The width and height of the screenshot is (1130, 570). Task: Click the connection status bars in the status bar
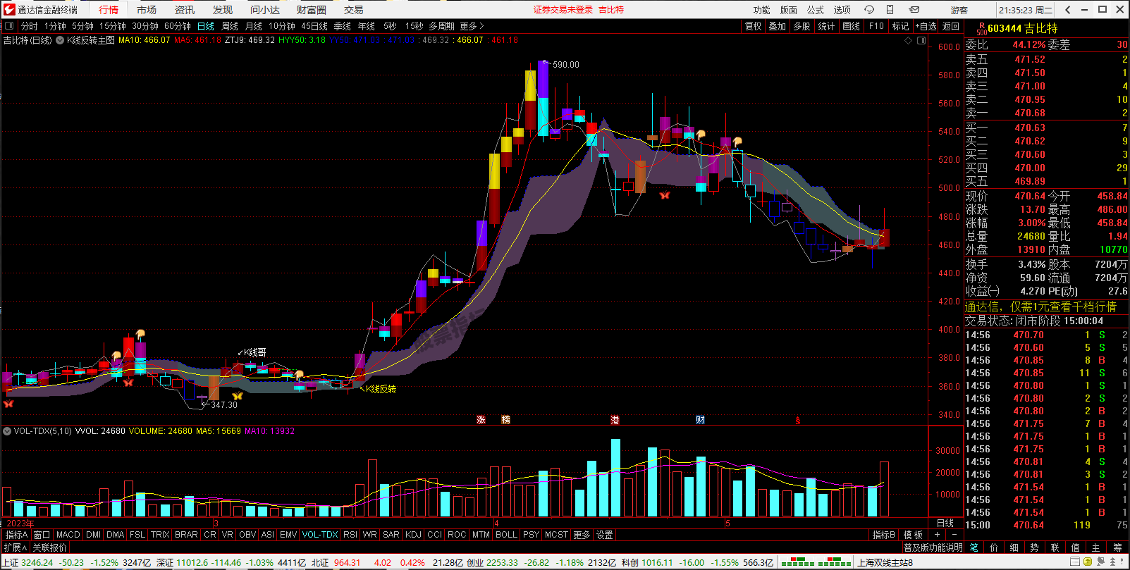click(x=816, y=562)
